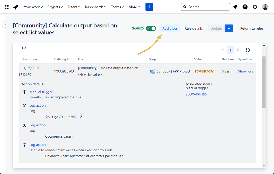Click Return to rules button
Image resolution: width=274 pixels, height=174 pixels.
click(x=251, y=28)
